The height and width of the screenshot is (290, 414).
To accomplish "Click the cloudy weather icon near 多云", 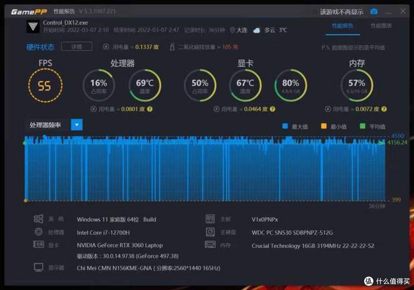I will tap(257, 29).
